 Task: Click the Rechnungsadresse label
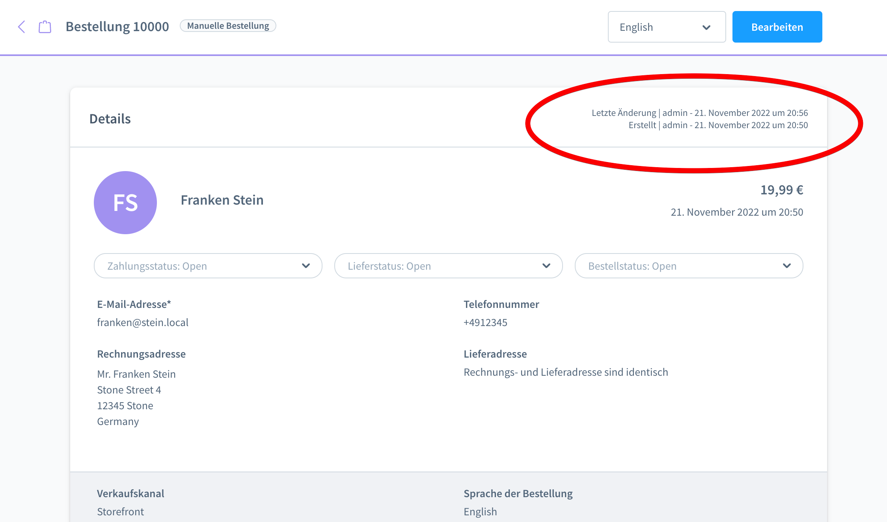click(x=141, y=354)
